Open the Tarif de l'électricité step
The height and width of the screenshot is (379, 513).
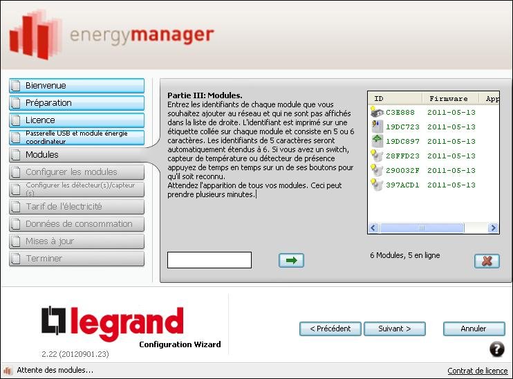77,207
